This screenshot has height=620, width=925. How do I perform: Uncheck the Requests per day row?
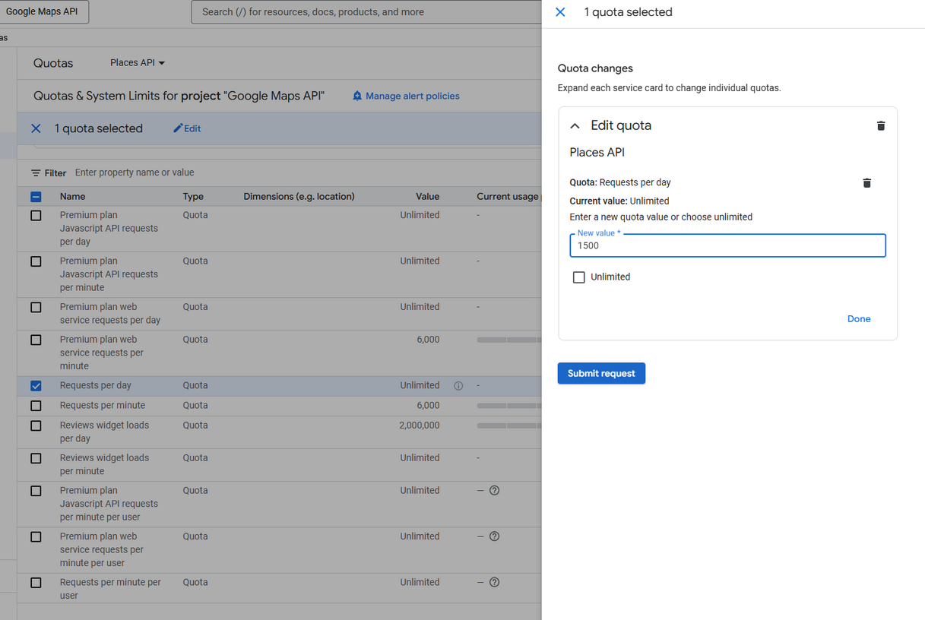(x=36, y=386)
